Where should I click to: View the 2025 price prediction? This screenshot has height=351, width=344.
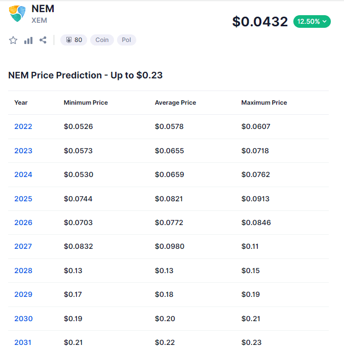23,199
